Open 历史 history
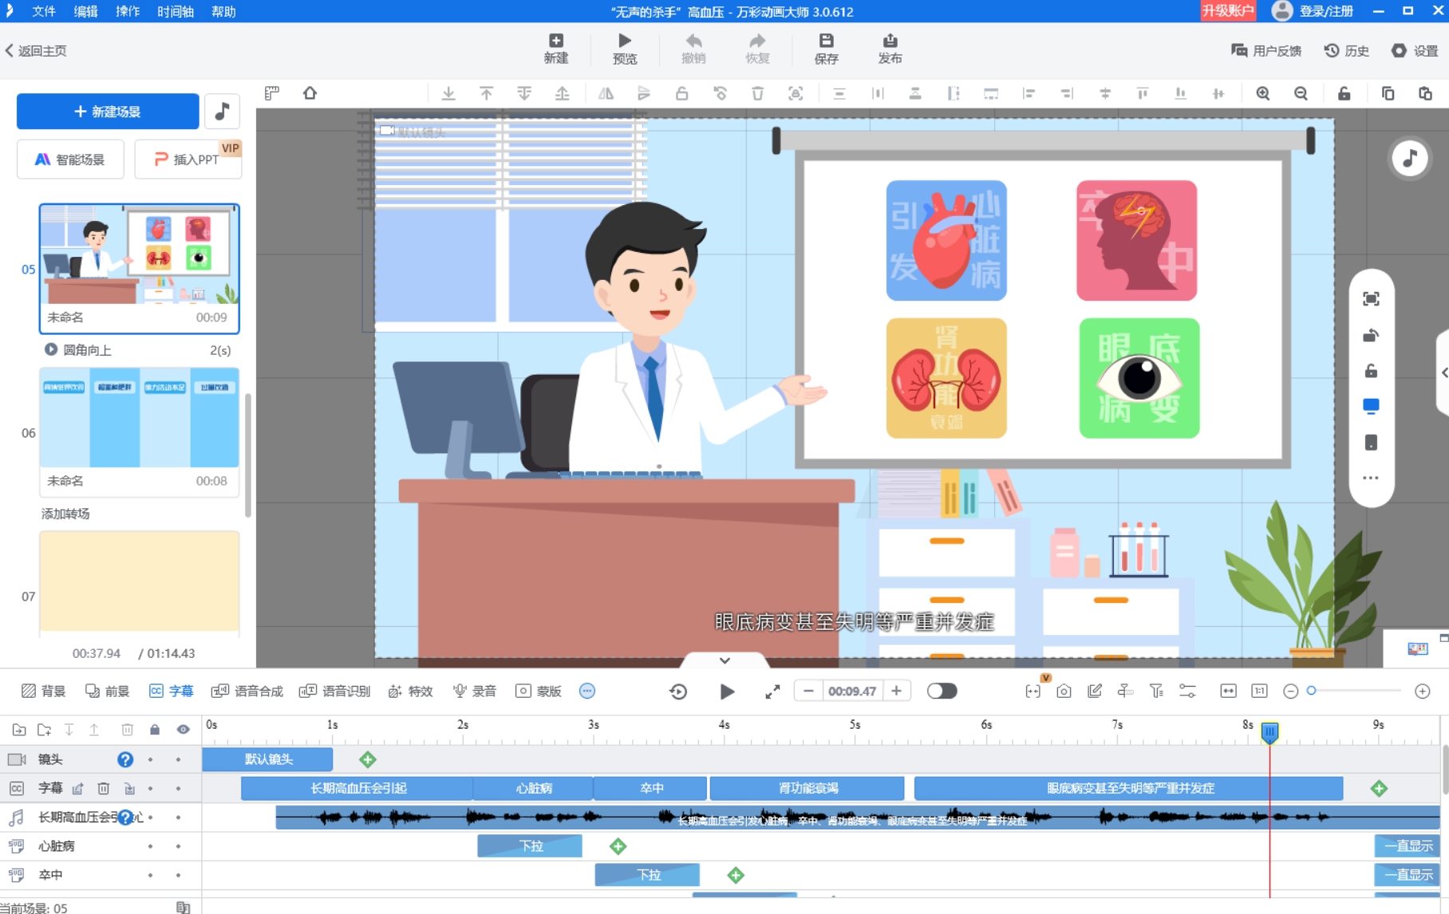The image size is (1449, 914). (1347, 50)
